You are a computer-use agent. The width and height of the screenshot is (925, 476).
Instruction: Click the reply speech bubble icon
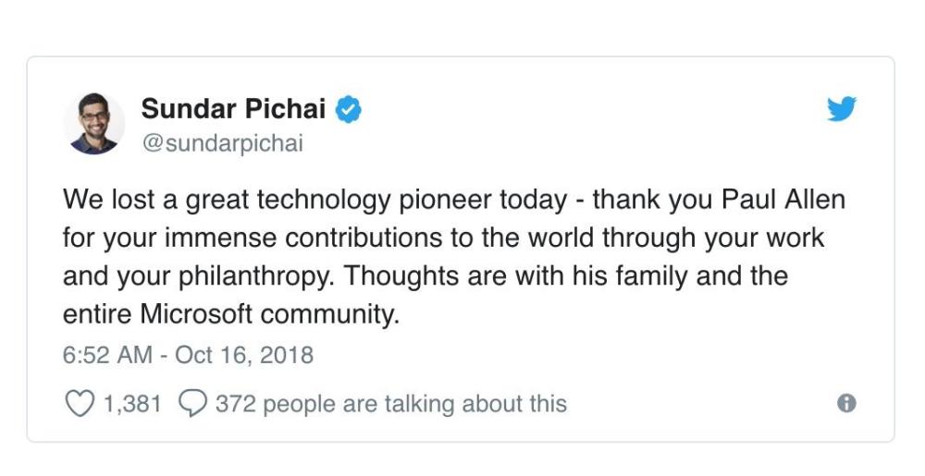(x=192, y=404)
